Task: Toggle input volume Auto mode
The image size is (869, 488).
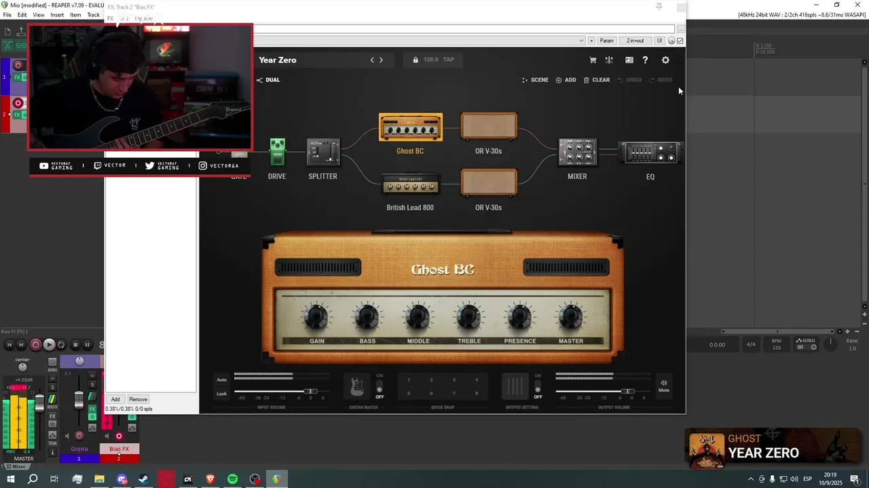Action: tap(221, 380)
